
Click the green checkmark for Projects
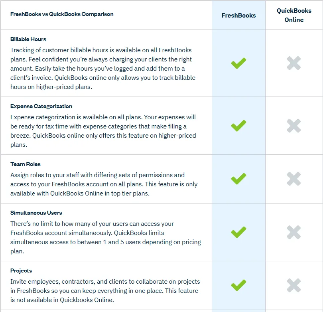[238, 285]
